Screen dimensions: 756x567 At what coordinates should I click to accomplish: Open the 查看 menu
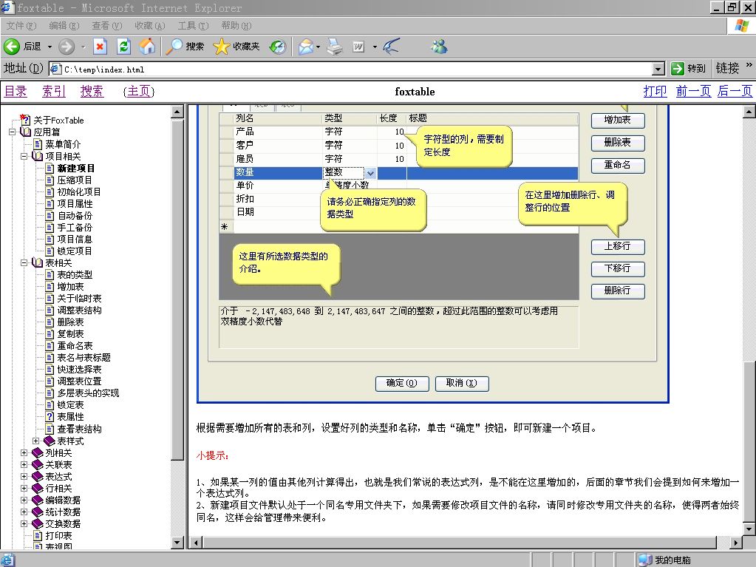[x=107, y=26]
